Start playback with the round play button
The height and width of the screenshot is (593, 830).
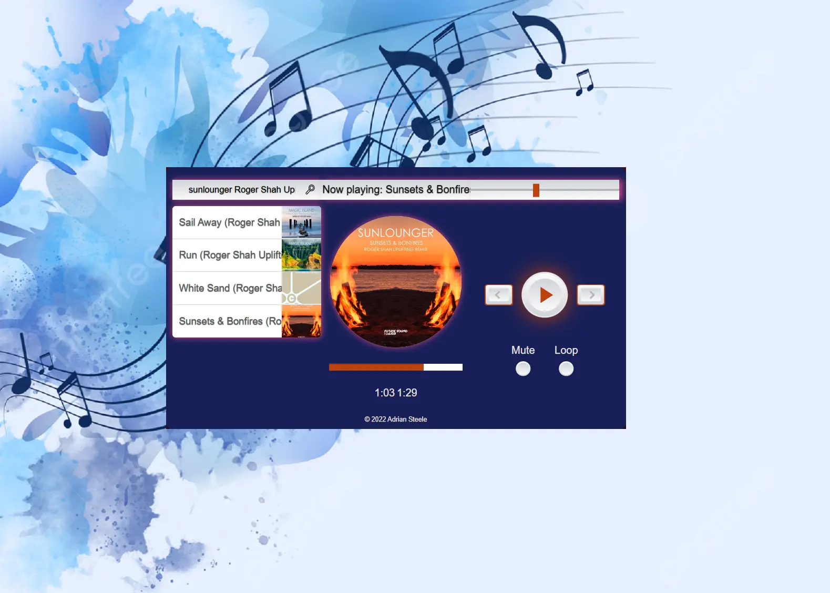point(545,294)
